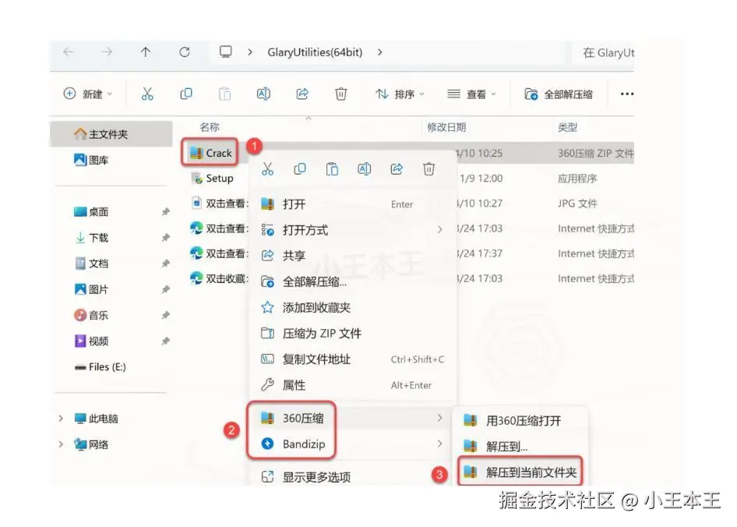Open the Bandizip submenu entry
Viewport: 737px width, 527px height.
(x=352, y=444)
